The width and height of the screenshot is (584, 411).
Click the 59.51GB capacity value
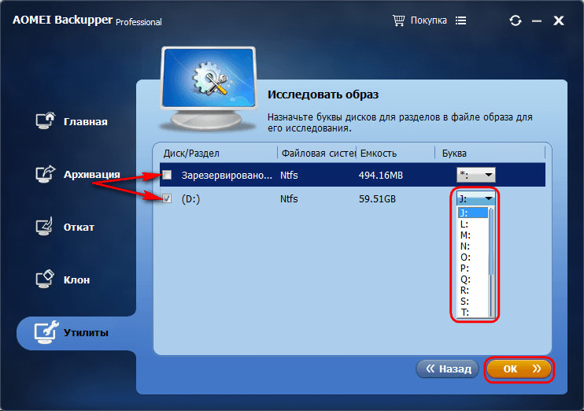[x=377, y=199]
